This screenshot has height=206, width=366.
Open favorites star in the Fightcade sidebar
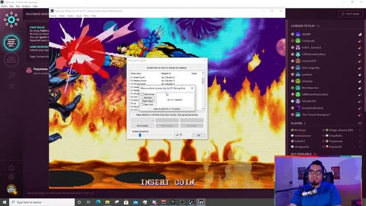point(11,86)
